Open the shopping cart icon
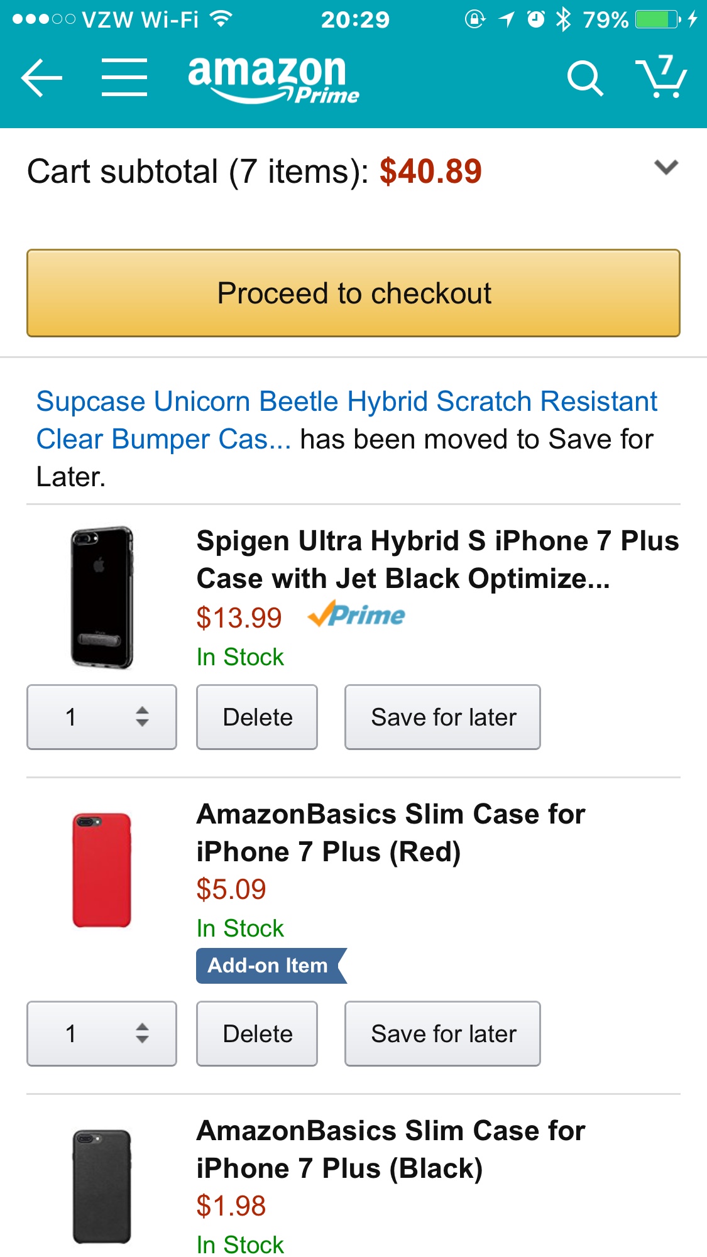Screen dimensions: 707x1257 661,77
